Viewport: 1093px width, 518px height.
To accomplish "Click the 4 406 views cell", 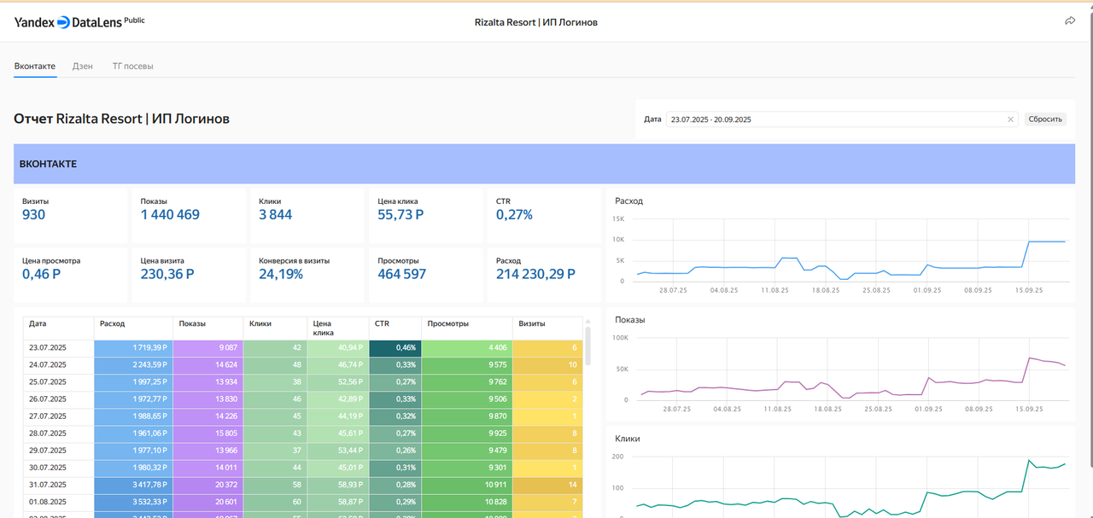I will coord(467,348).
